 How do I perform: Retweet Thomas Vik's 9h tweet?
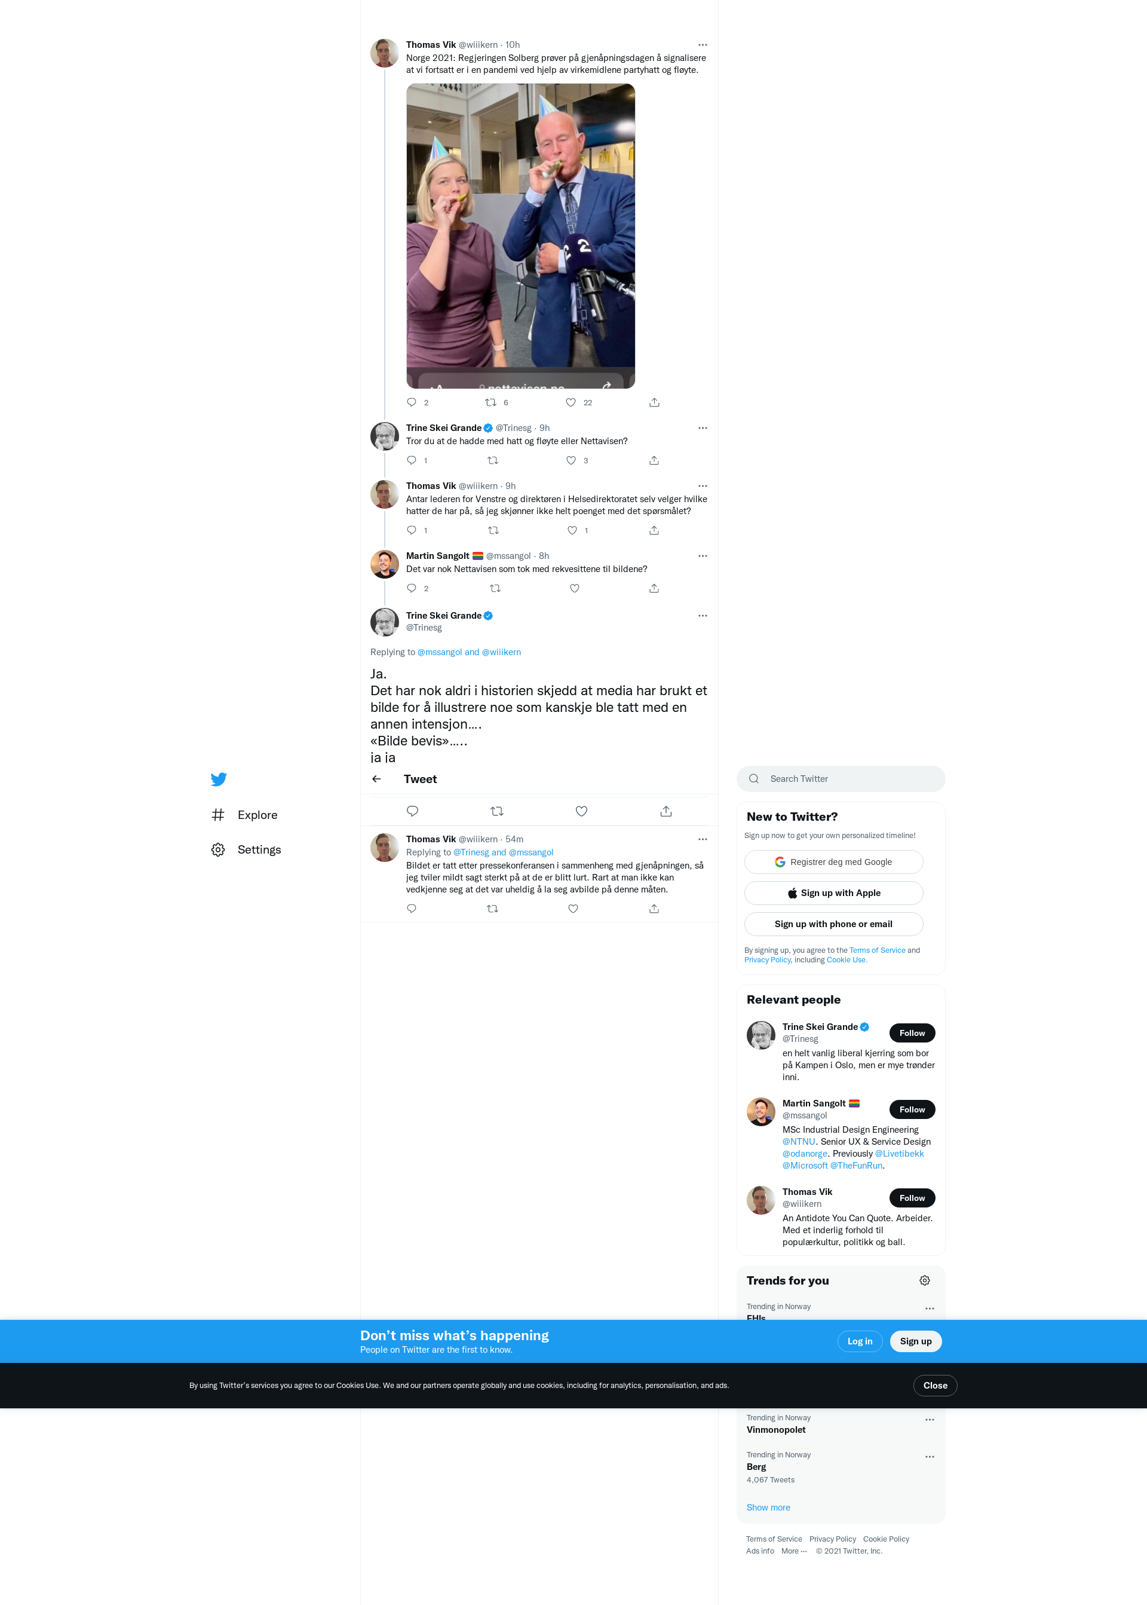tap(493, 530)
